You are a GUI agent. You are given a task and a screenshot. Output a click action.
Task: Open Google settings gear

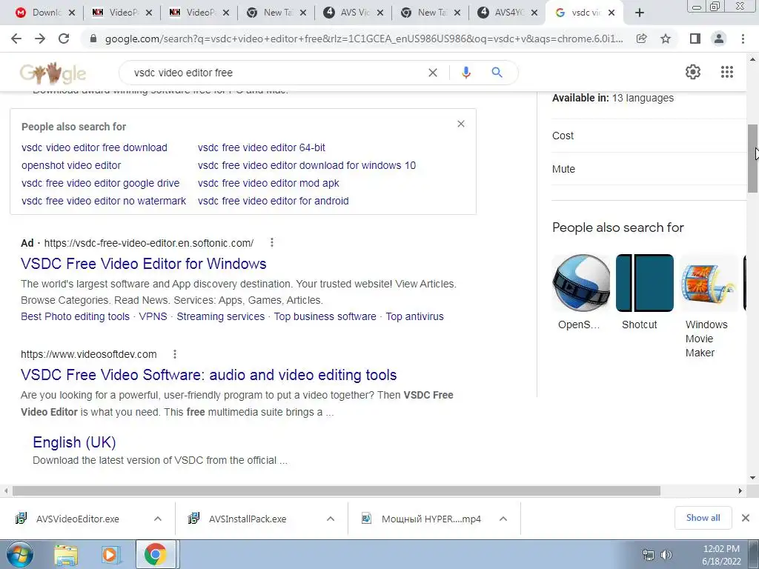693,72
